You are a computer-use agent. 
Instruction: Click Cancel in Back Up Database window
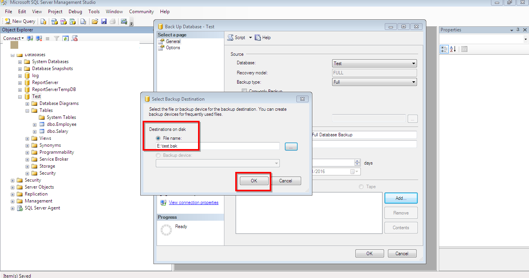tap(402, 254)
